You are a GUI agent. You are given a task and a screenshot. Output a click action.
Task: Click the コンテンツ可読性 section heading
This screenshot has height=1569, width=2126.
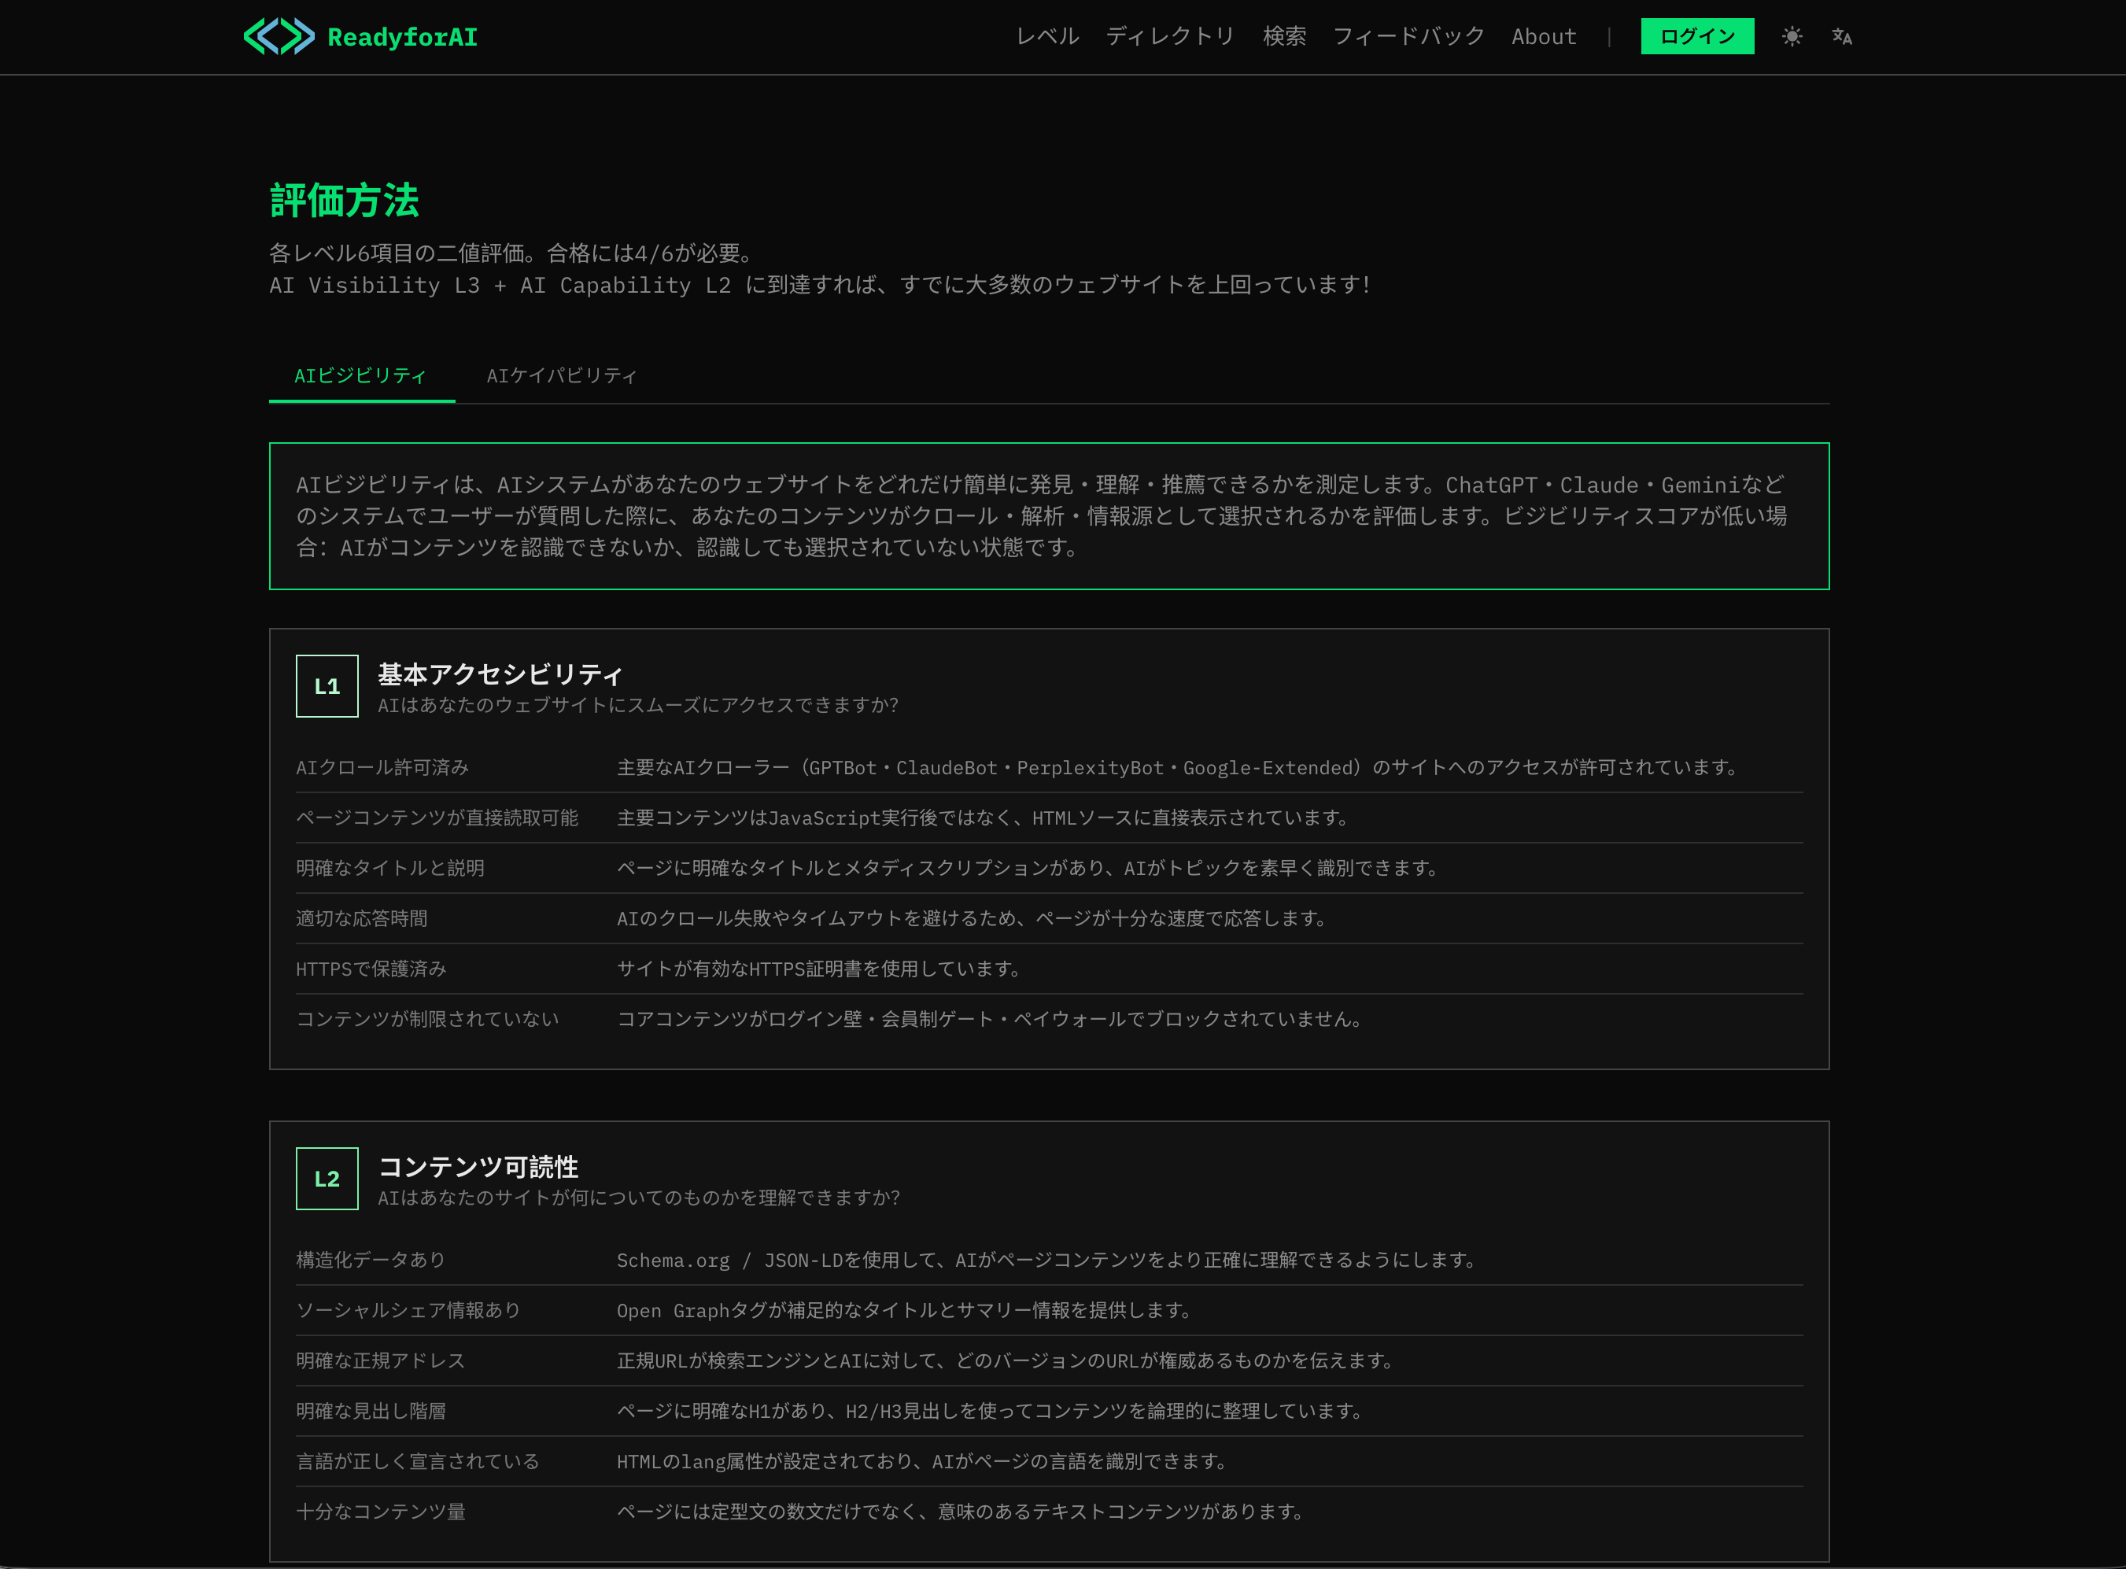point(478,1167)
